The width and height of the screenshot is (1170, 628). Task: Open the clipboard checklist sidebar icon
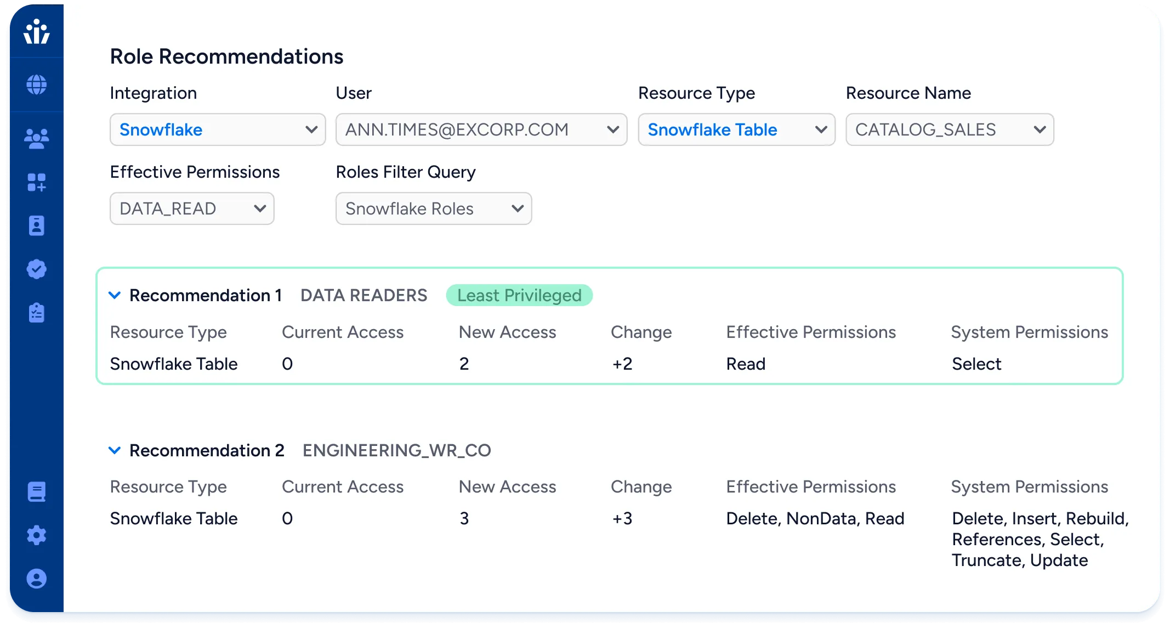pos(36,313)
